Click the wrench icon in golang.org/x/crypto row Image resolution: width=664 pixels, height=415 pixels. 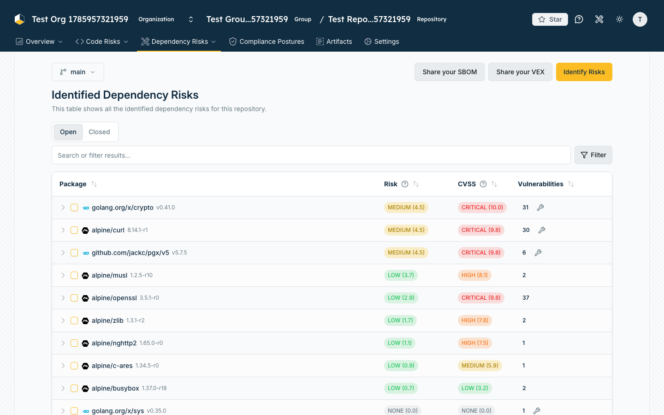click(540, 207)
